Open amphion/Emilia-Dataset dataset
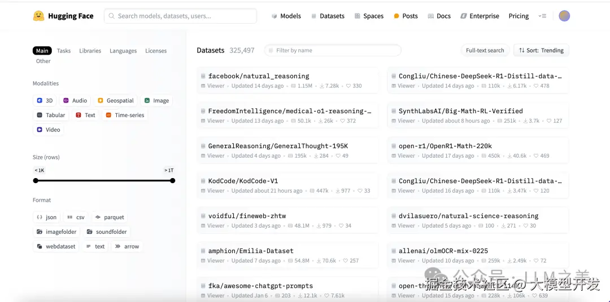This screenshot has height=302, width=610. coord(287,255)
